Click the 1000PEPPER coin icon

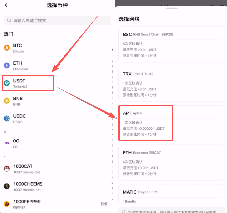tap(7, 204)
